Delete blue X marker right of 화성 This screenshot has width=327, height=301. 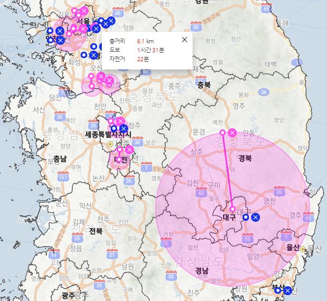[x=93, y=55]
